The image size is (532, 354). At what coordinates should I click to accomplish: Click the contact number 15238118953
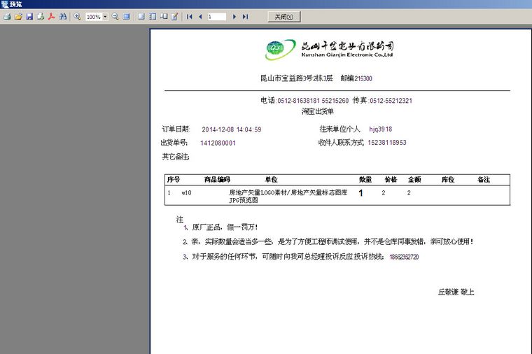387,143
